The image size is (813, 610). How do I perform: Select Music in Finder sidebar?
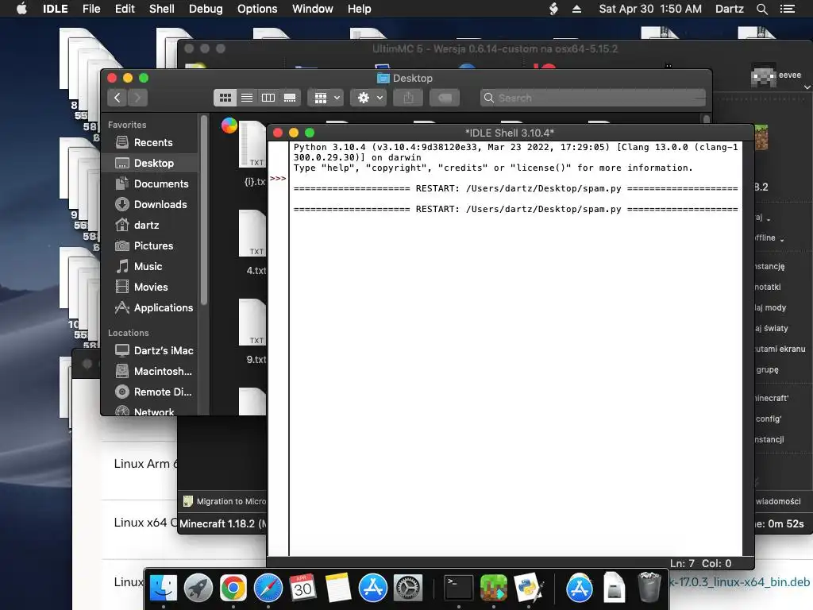click(x=149, y=267)
